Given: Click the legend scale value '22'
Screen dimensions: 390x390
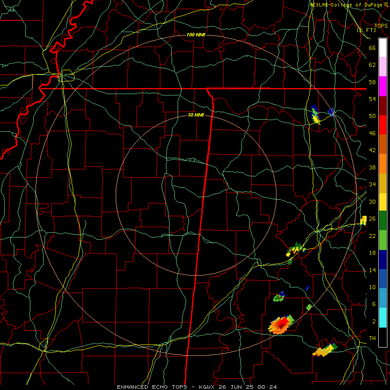Looking at the screenshot, I should coord(372,236).
